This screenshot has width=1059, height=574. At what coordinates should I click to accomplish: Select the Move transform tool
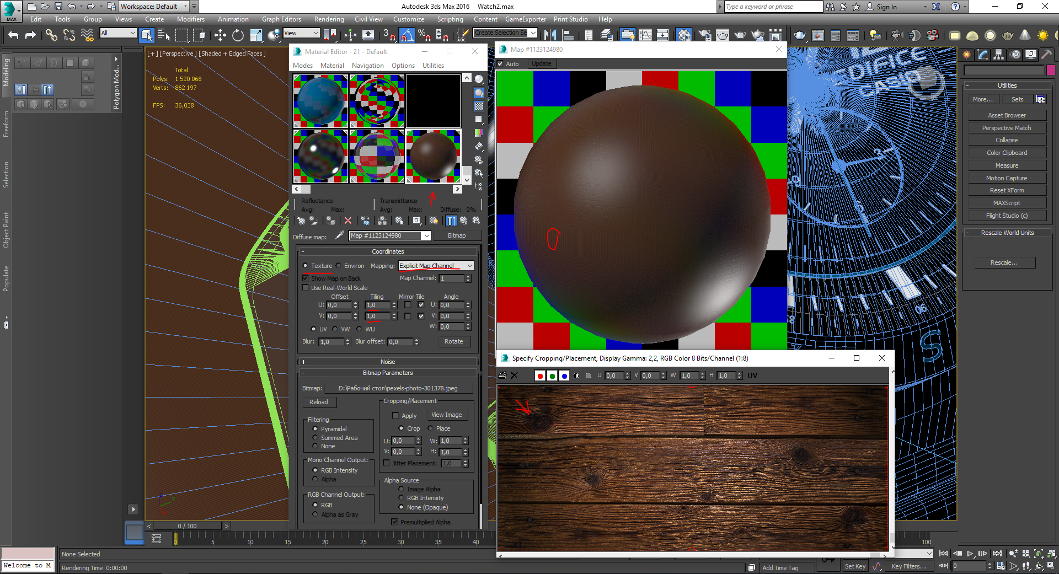[x=220, y=35]
